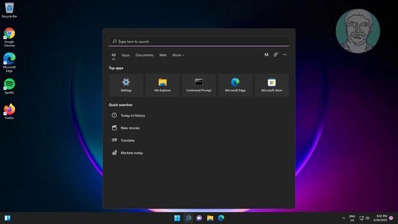Viewport: 398px width, 224px height.
Task: Click the round portrait picture on desktop
Action: click(358, 31)
